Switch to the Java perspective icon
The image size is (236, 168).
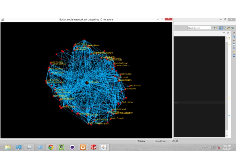click(x=220, y=28)
